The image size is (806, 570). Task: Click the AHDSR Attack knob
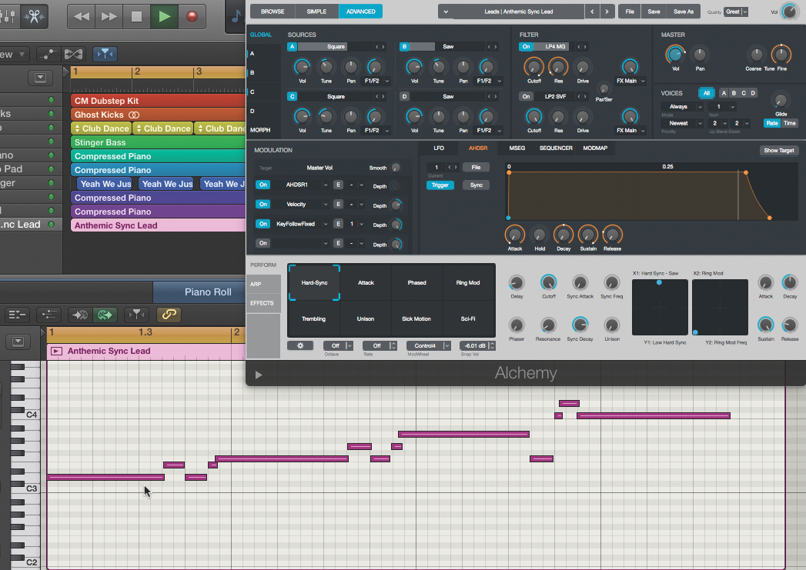point(514,235)
